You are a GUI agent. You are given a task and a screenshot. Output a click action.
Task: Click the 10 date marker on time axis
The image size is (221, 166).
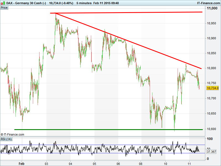pyautogui.click(x=165, y=164)
